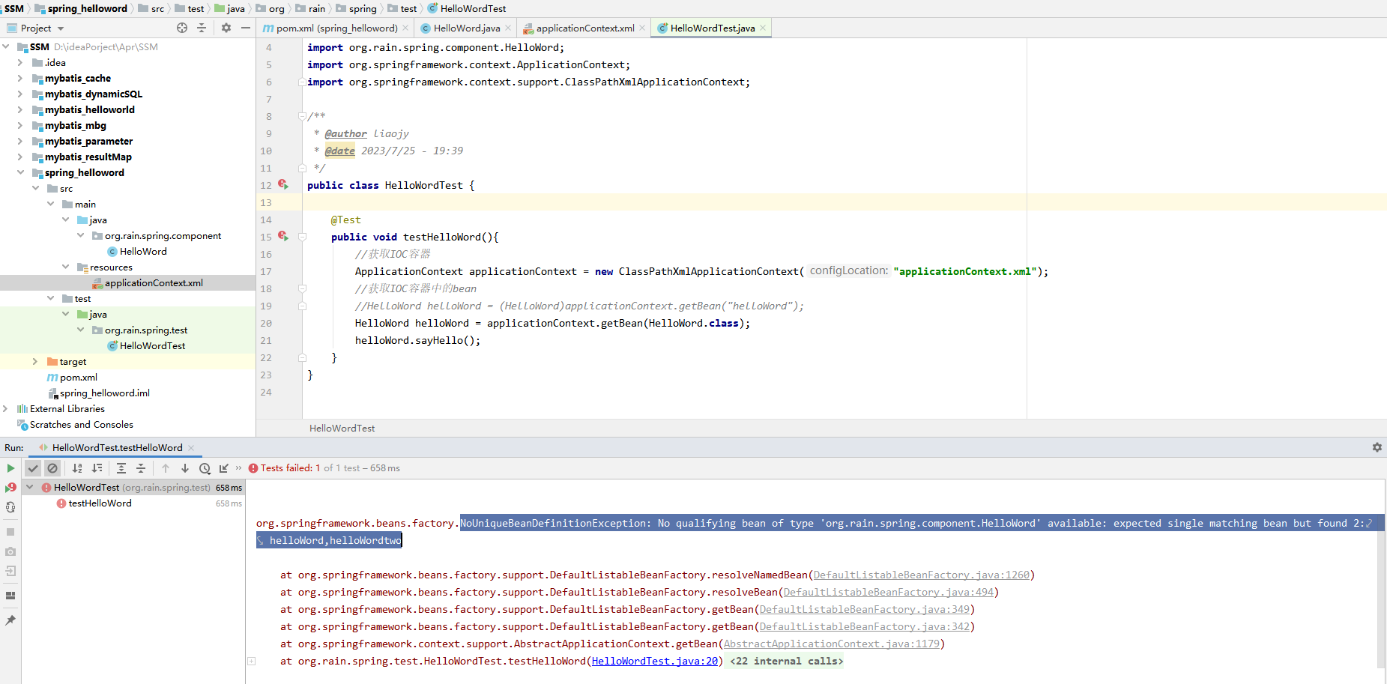Hide the Project panel with minus icon

[x=246, y=28]
